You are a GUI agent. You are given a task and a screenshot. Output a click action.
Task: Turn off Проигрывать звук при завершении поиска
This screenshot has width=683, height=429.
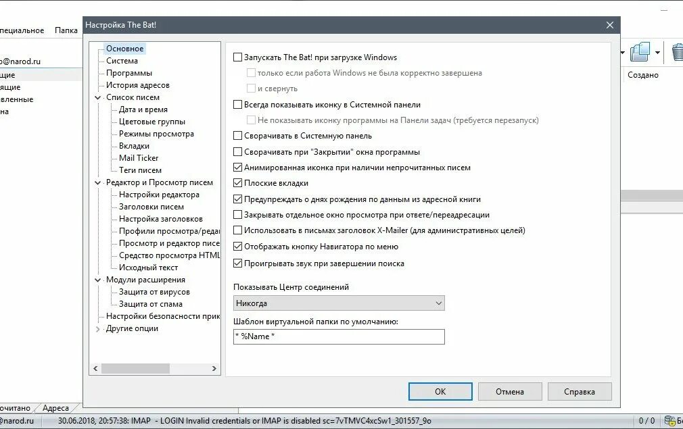[237, 263]
